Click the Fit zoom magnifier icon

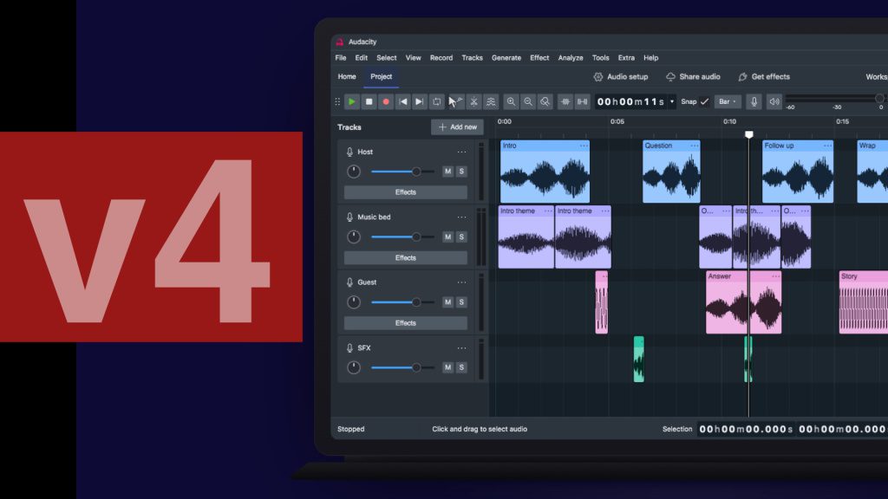tap(545, 102)
